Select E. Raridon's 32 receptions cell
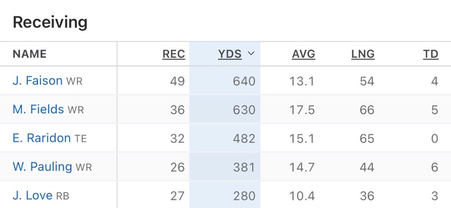This screenshot has height=208, width=451. pyautogui.click(x=177, y=138)
